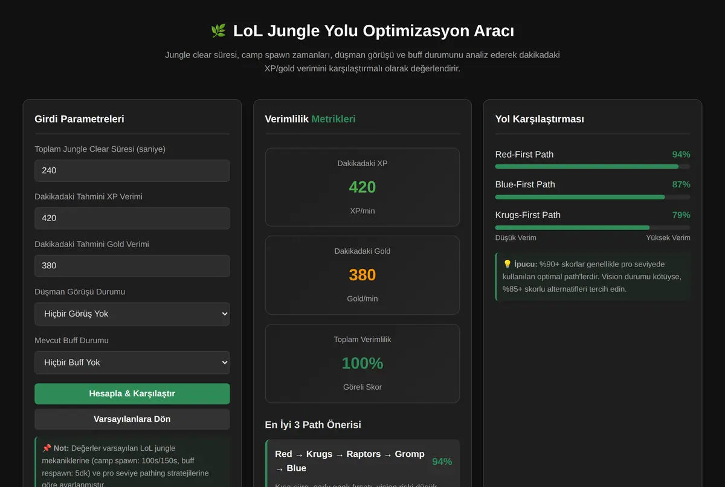Viewport: 725px width, 487px height.
Task: Click the Red-First Path progress bar
Action: tap(593, 166)
